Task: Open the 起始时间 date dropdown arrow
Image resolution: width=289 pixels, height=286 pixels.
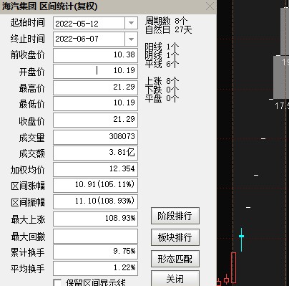Action: [131, 23]
